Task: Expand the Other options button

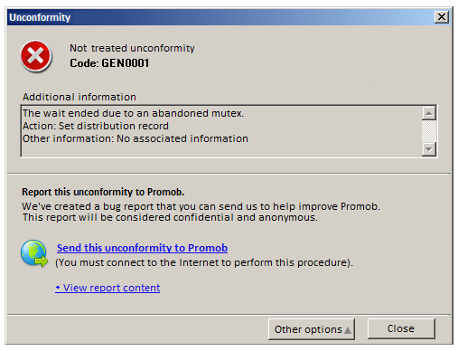Action: click(312, 329)
